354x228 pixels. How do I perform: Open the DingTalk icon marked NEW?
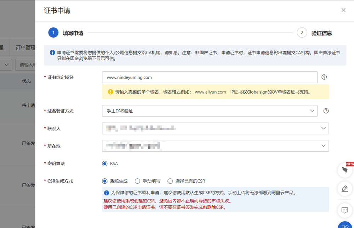coord(345,170)
